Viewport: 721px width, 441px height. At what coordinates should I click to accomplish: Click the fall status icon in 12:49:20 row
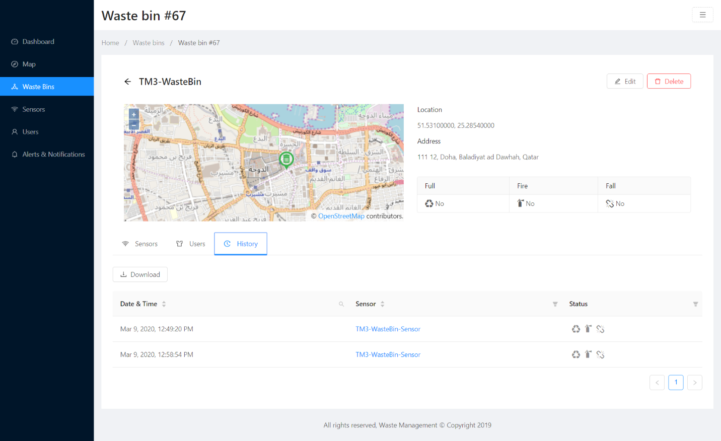pos(600,329)
